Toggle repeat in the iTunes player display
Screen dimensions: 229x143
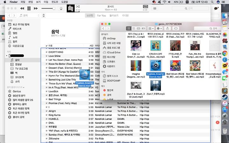click(145, 7)
